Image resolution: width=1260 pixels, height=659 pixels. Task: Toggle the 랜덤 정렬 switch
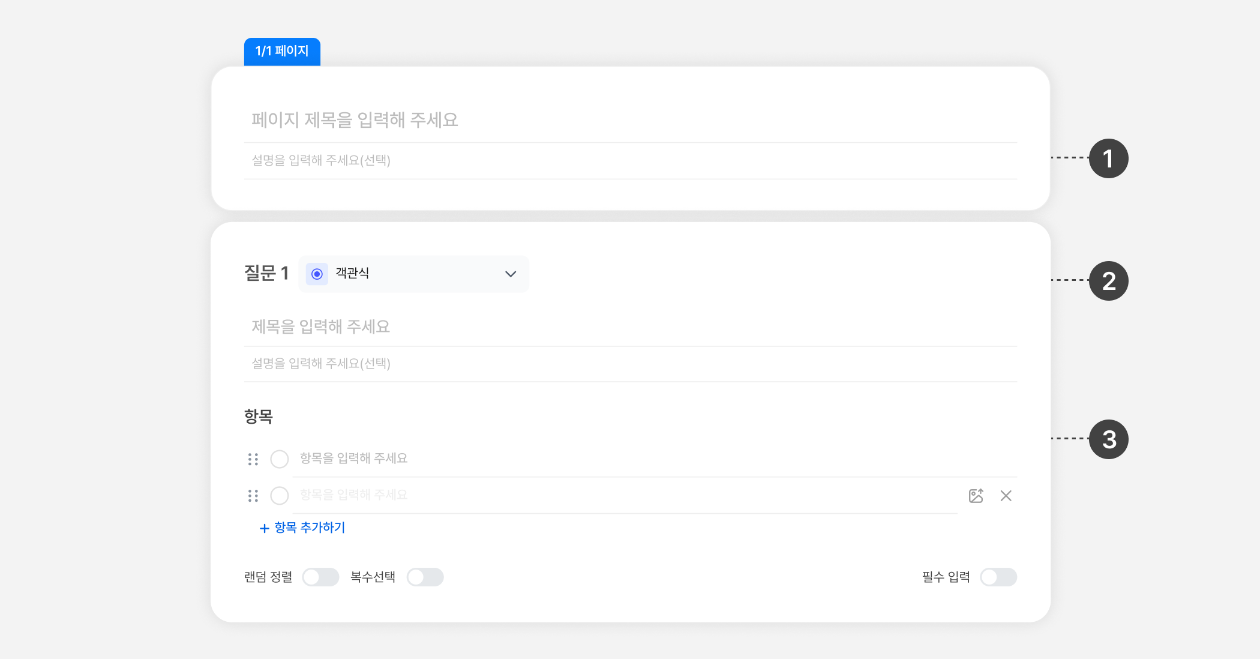tap(320, 577)
